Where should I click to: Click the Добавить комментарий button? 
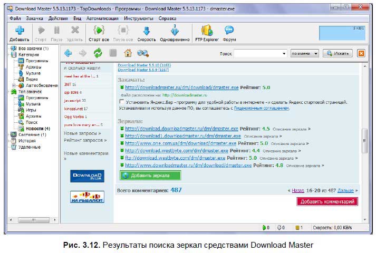(x=327, y=201)
